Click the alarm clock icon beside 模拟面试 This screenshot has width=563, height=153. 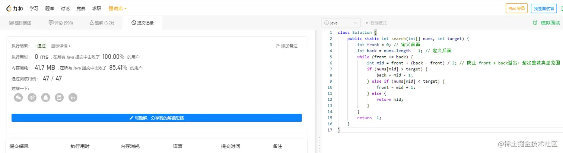[535, 23]
